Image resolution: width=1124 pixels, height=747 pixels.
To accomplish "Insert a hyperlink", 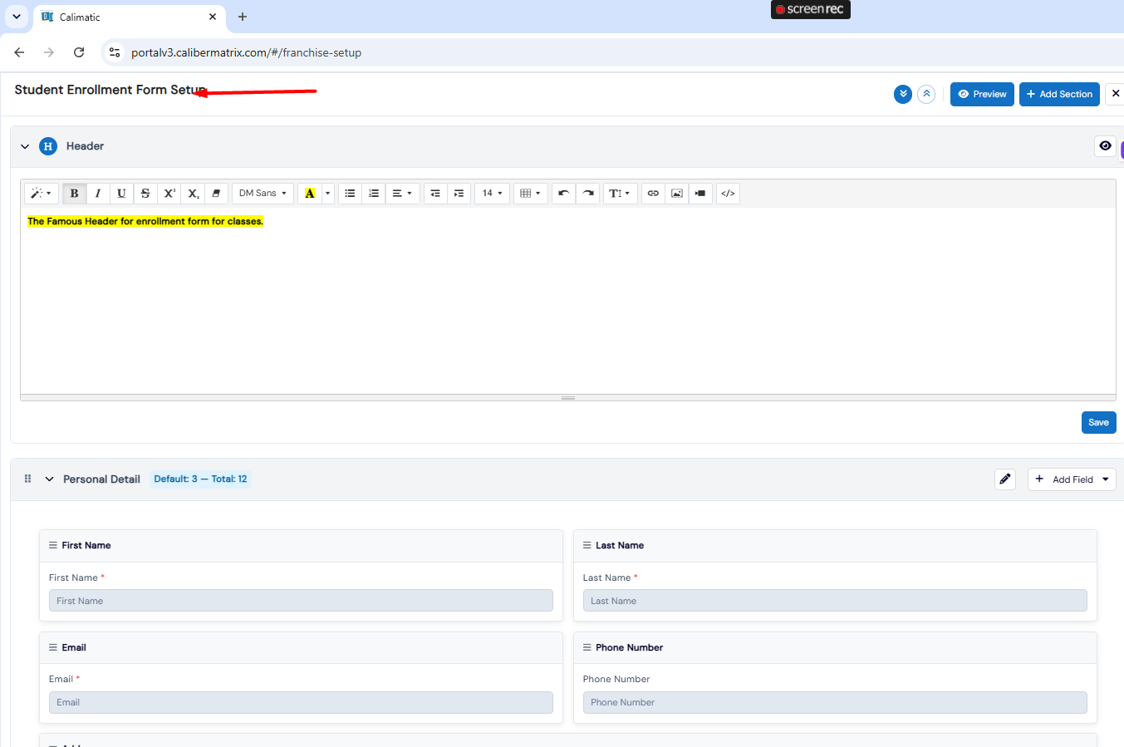I will pyautogui.click(x=653, y=194).
